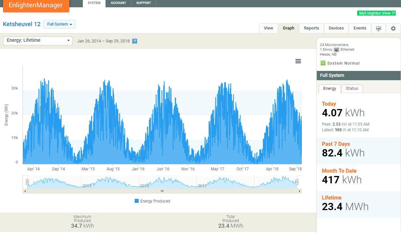Open the chart hamburger export menu

(298, 61)
